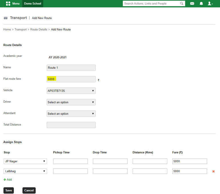Click the notifications bell icon
Screen dimensions: 220x194
click(201, 4)
